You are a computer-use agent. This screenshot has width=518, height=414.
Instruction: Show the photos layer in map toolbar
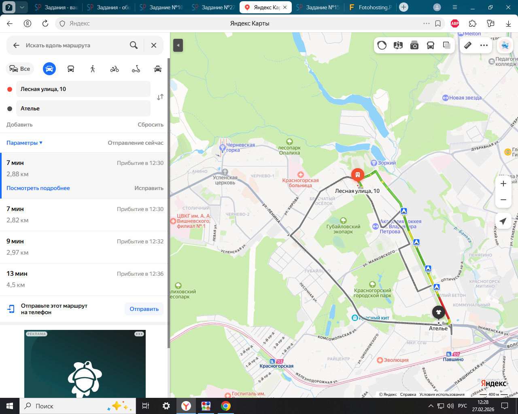point(414,45)
